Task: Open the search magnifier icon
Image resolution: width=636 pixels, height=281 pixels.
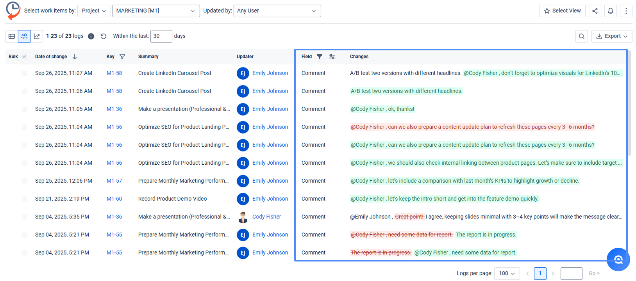Action: point(581,36)
